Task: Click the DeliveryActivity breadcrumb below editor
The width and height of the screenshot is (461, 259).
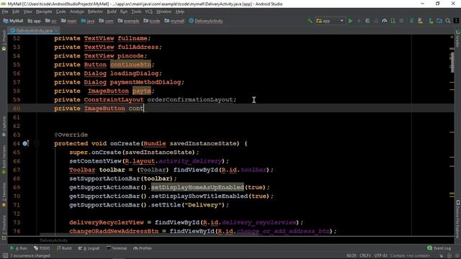Action: click(x=53, y=240)
